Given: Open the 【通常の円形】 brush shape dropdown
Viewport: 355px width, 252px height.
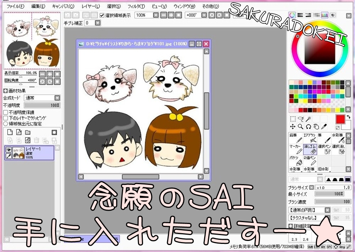Looking at the screenshot, I should [327, 210].
